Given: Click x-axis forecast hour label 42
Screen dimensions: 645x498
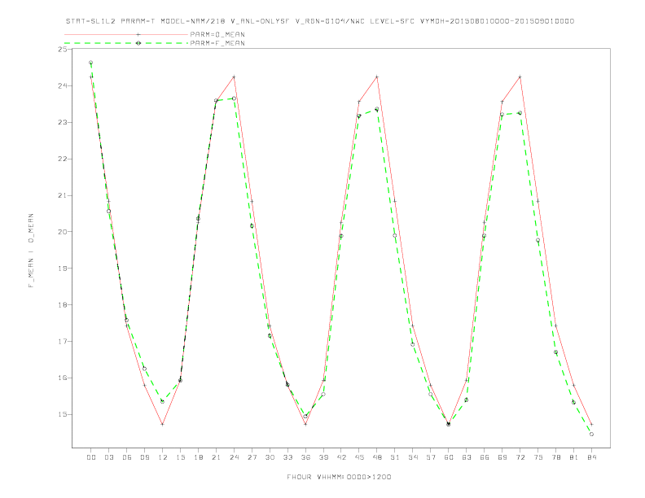Looking at the screenshot, I should [x=341, y=457].
